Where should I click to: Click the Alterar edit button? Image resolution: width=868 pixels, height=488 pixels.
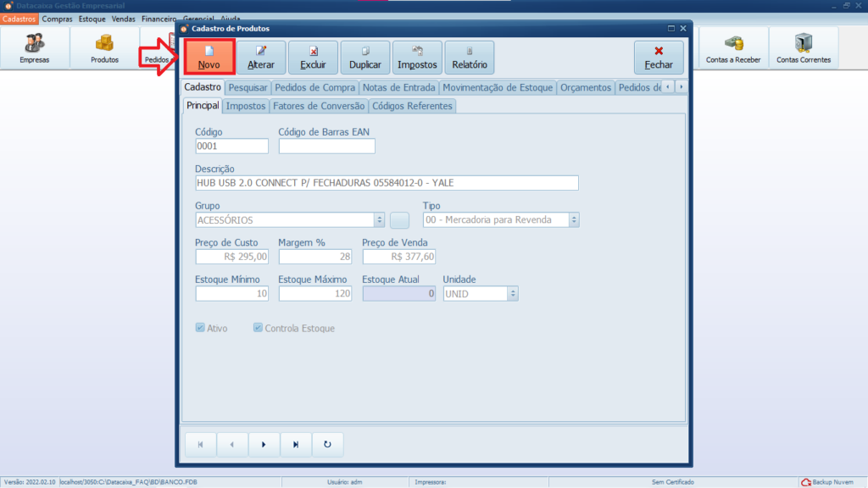point(261,57)
